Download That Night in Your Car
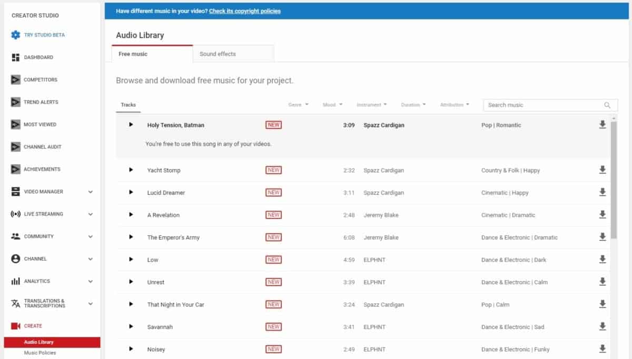 tap(603, 304)
